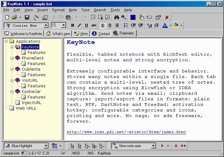Click the Paste clipboard icon
224x157 pixels.
point(68,17)
